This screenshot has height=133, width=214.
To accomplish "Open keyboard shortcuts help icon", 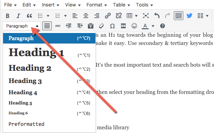I will pyautogui.click(x=163, y=26).
